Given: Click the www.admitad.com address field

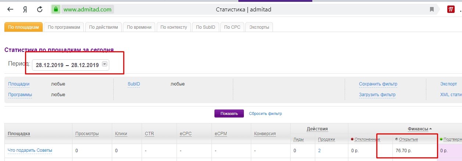Looking at the screenshot, I should click(x=88, y=10).
